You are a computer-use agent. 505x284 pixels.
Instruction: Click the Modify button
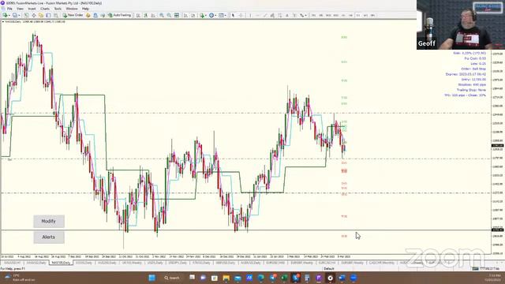pos(49,221)
